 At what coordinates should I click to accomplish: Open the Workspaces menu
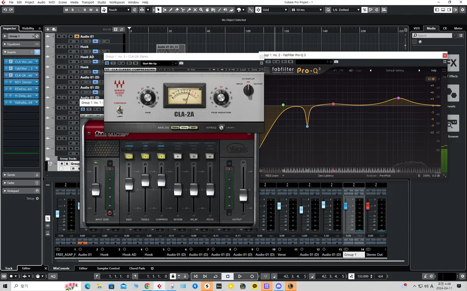click(117, 2)
